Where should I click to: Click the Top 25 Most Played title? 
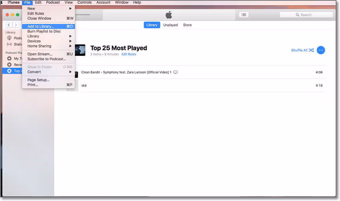(x=119, y=48)
